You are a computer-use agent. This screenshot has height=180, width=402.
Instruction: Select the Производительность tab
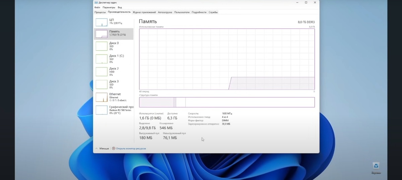click(x=119, y=12)
